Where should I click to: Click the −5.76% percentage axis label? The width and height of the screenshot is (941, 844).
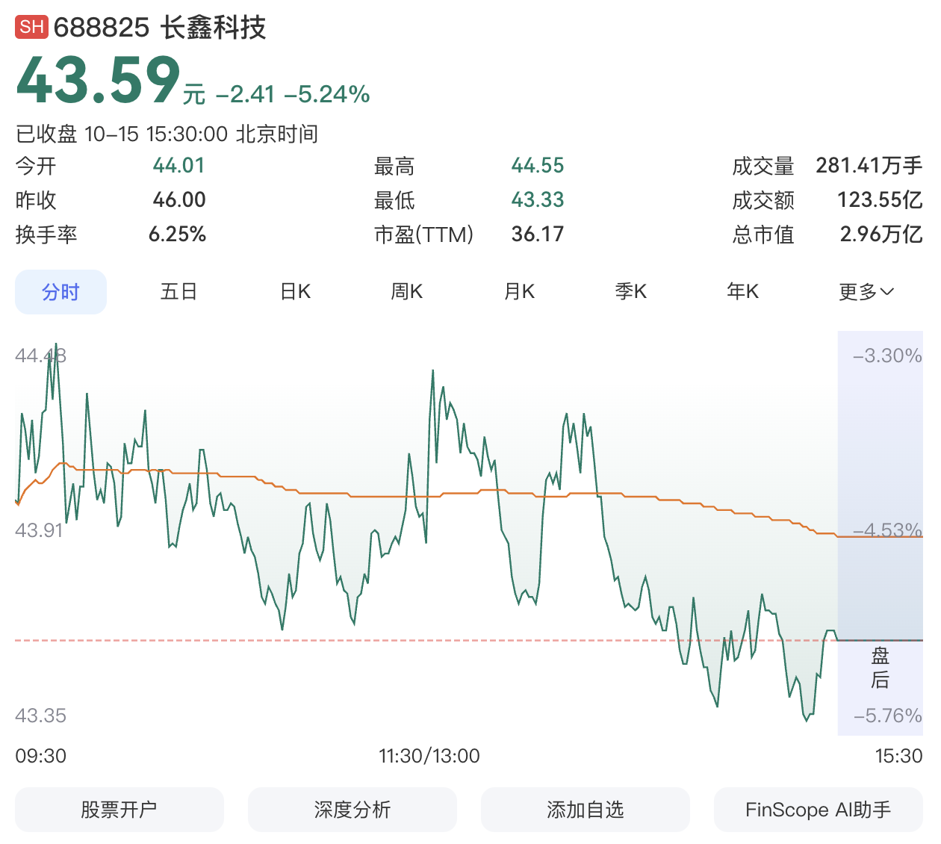tap(887, 716)
